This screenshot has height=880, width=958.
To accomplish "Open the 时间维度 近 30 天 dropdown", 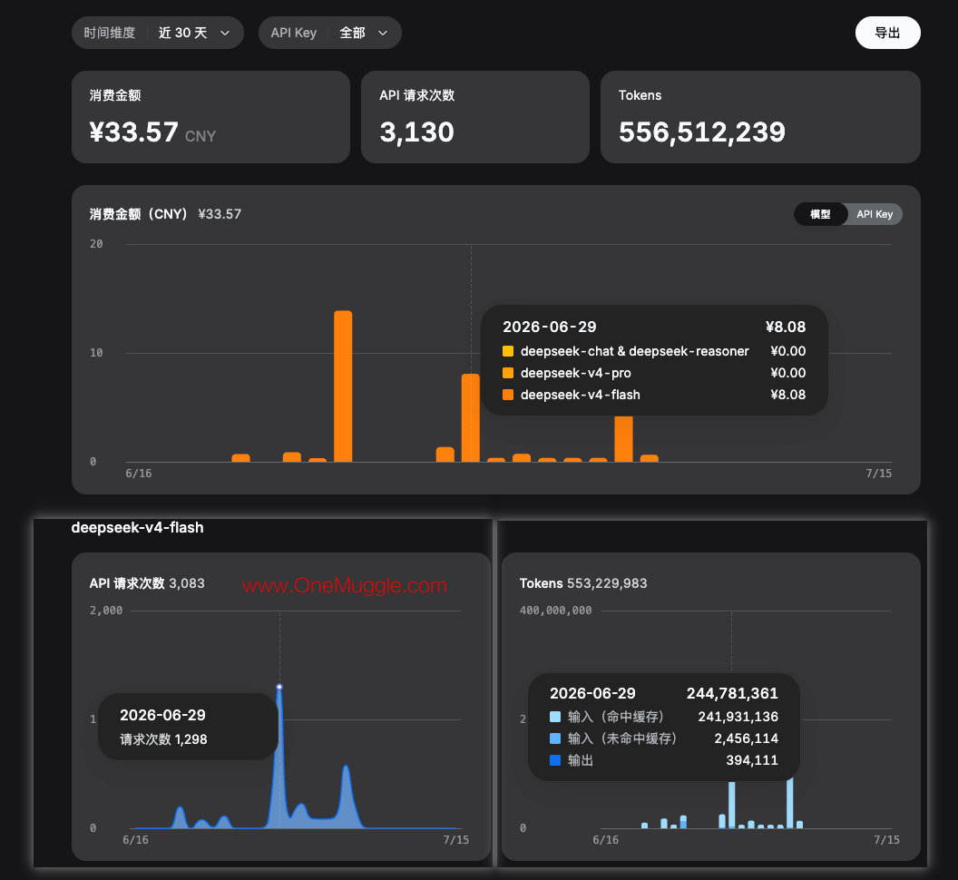I will click(x=158, y=33).
